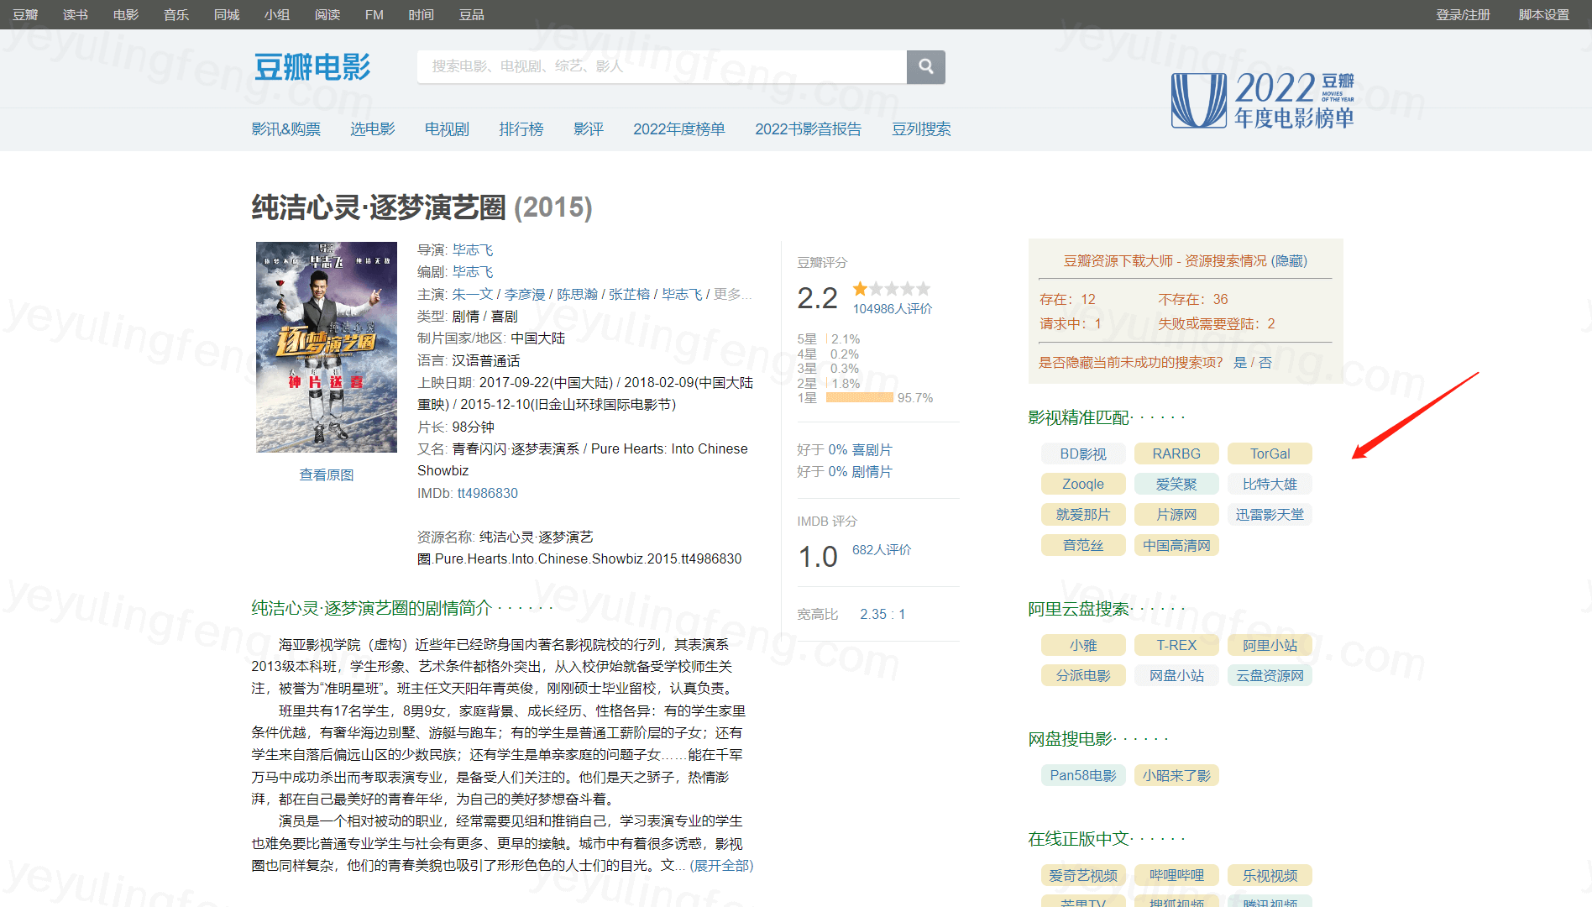Image resolution: width=1592 pixels, height=907 pixels.
Task: Open 104986人评价 ratings link
Action: [893, 308]
